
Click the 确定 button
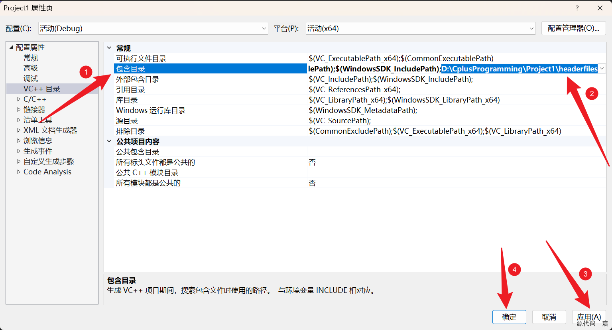(509, 317)
